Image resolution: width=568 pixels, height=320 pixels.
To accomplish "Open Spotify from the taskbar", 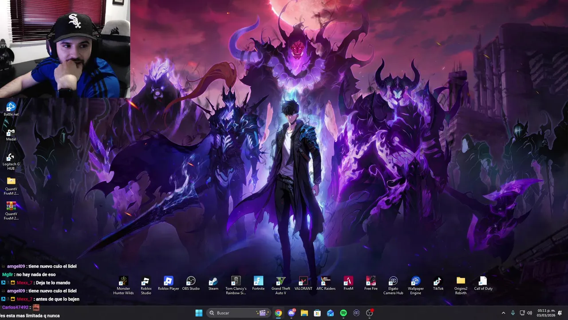I will (x=343, y=313).
